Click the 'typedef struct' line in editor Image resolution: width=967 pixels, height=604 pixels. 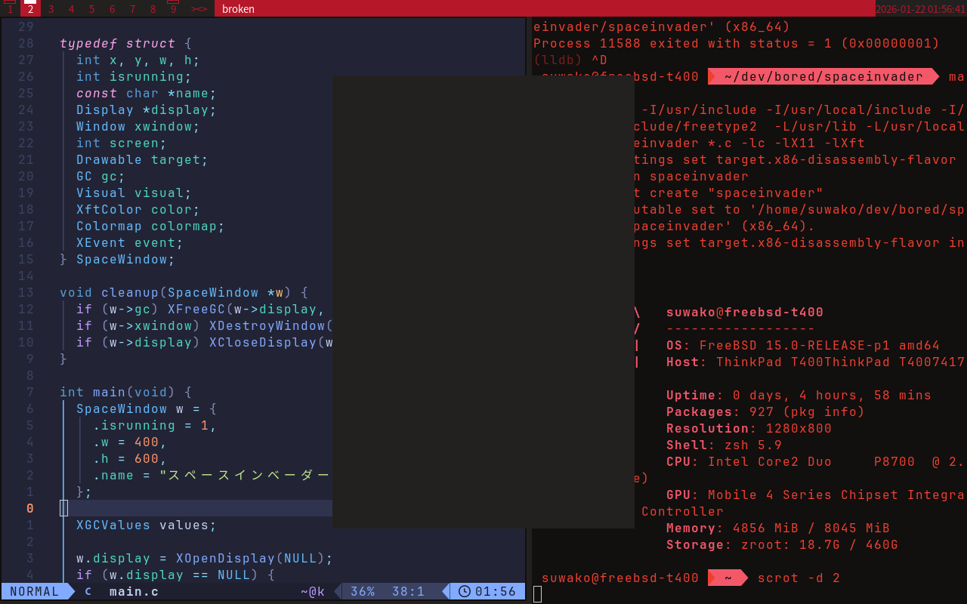pos(117,43)
